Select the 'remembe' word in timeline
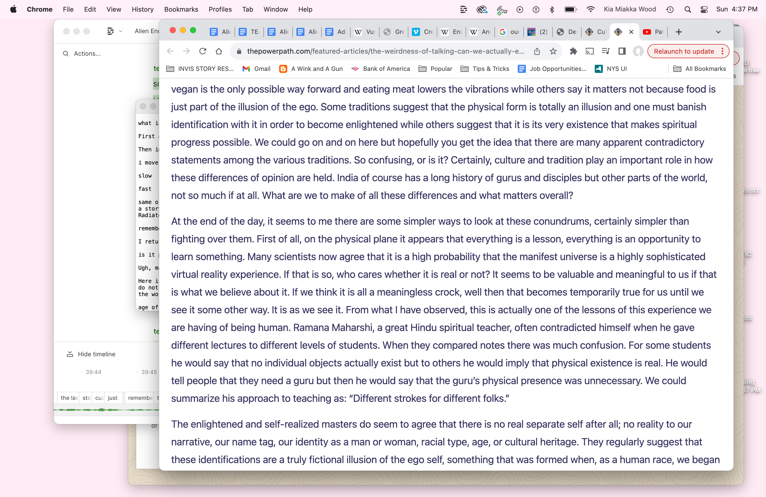 click(140, 398)
